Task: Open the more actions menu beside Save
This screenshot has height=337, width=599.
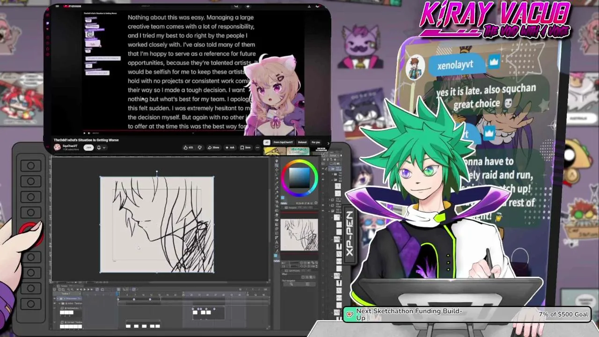Action: pyautogui.click(x=257, y=147)
